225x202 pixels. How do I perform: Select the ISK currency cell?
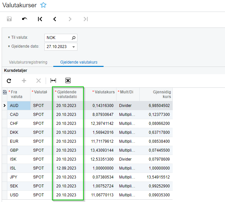pyautogui.click(x=19, y=159)
